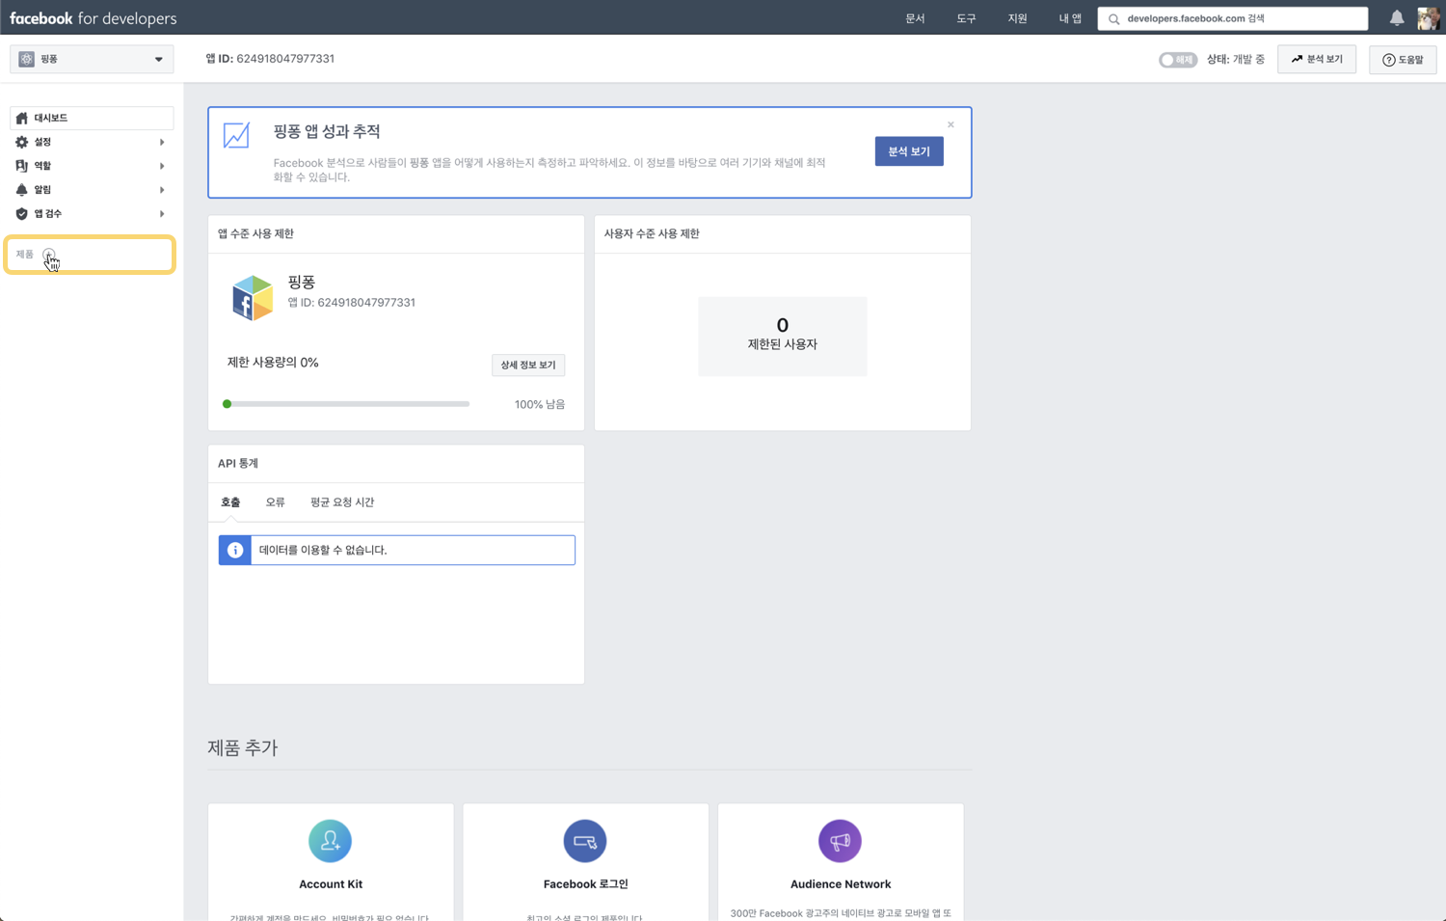This screenshot has width=1446, height=921.
Task: Click the app icon in the app selector
Action: coord(26,59)
